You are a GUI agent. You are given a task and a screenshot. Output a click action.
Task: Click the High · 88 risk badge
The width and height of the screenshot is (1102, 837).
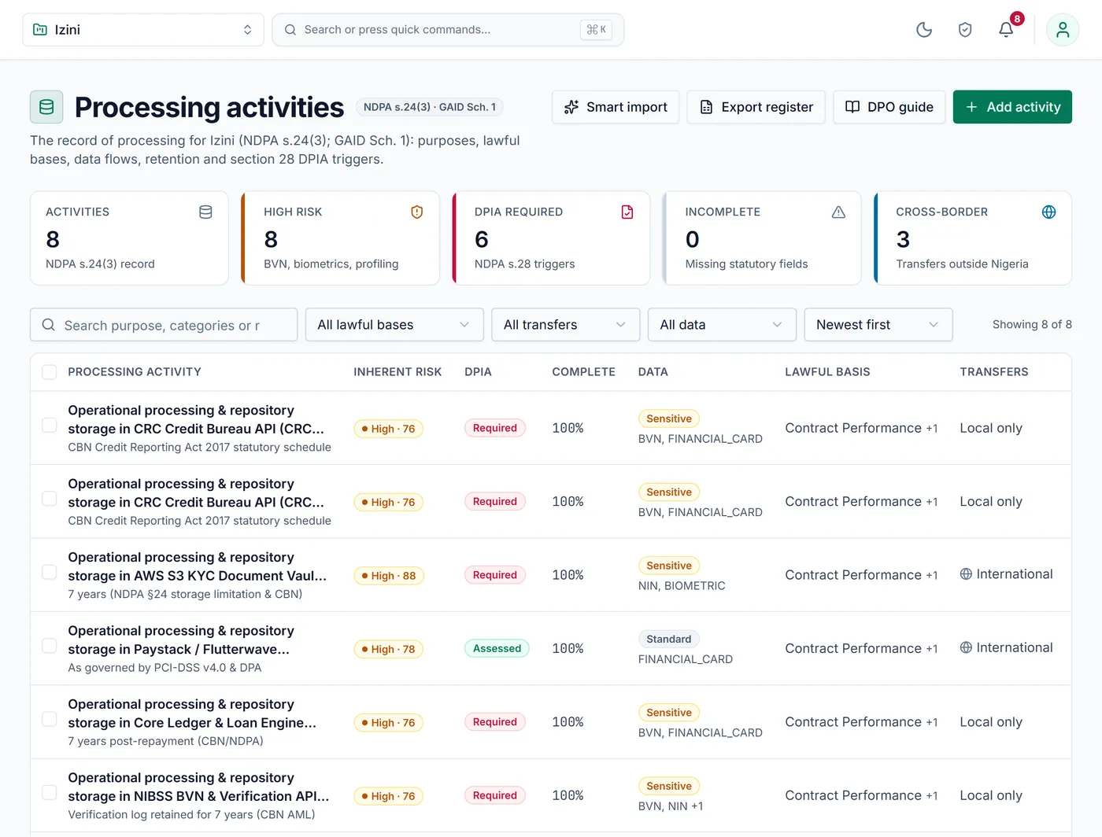click(389, 576)
